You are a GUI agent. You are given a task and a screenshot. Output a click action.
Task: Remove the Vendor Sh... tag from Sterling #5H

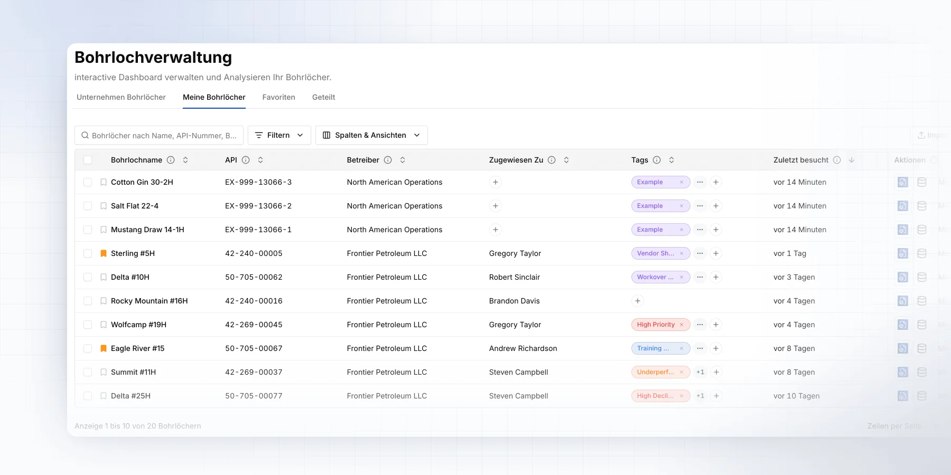682,253
